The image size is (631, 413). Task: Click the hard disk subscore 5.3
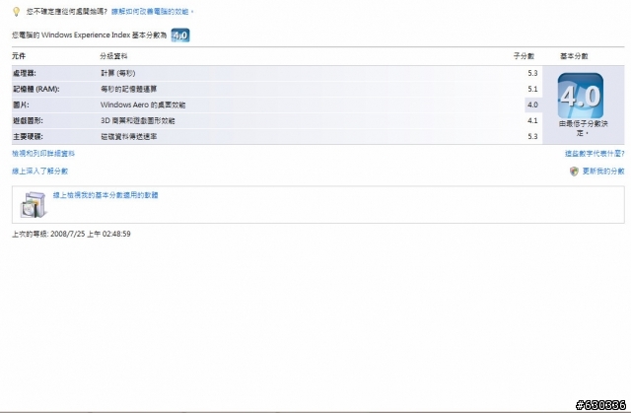click(x=532, y=137)
